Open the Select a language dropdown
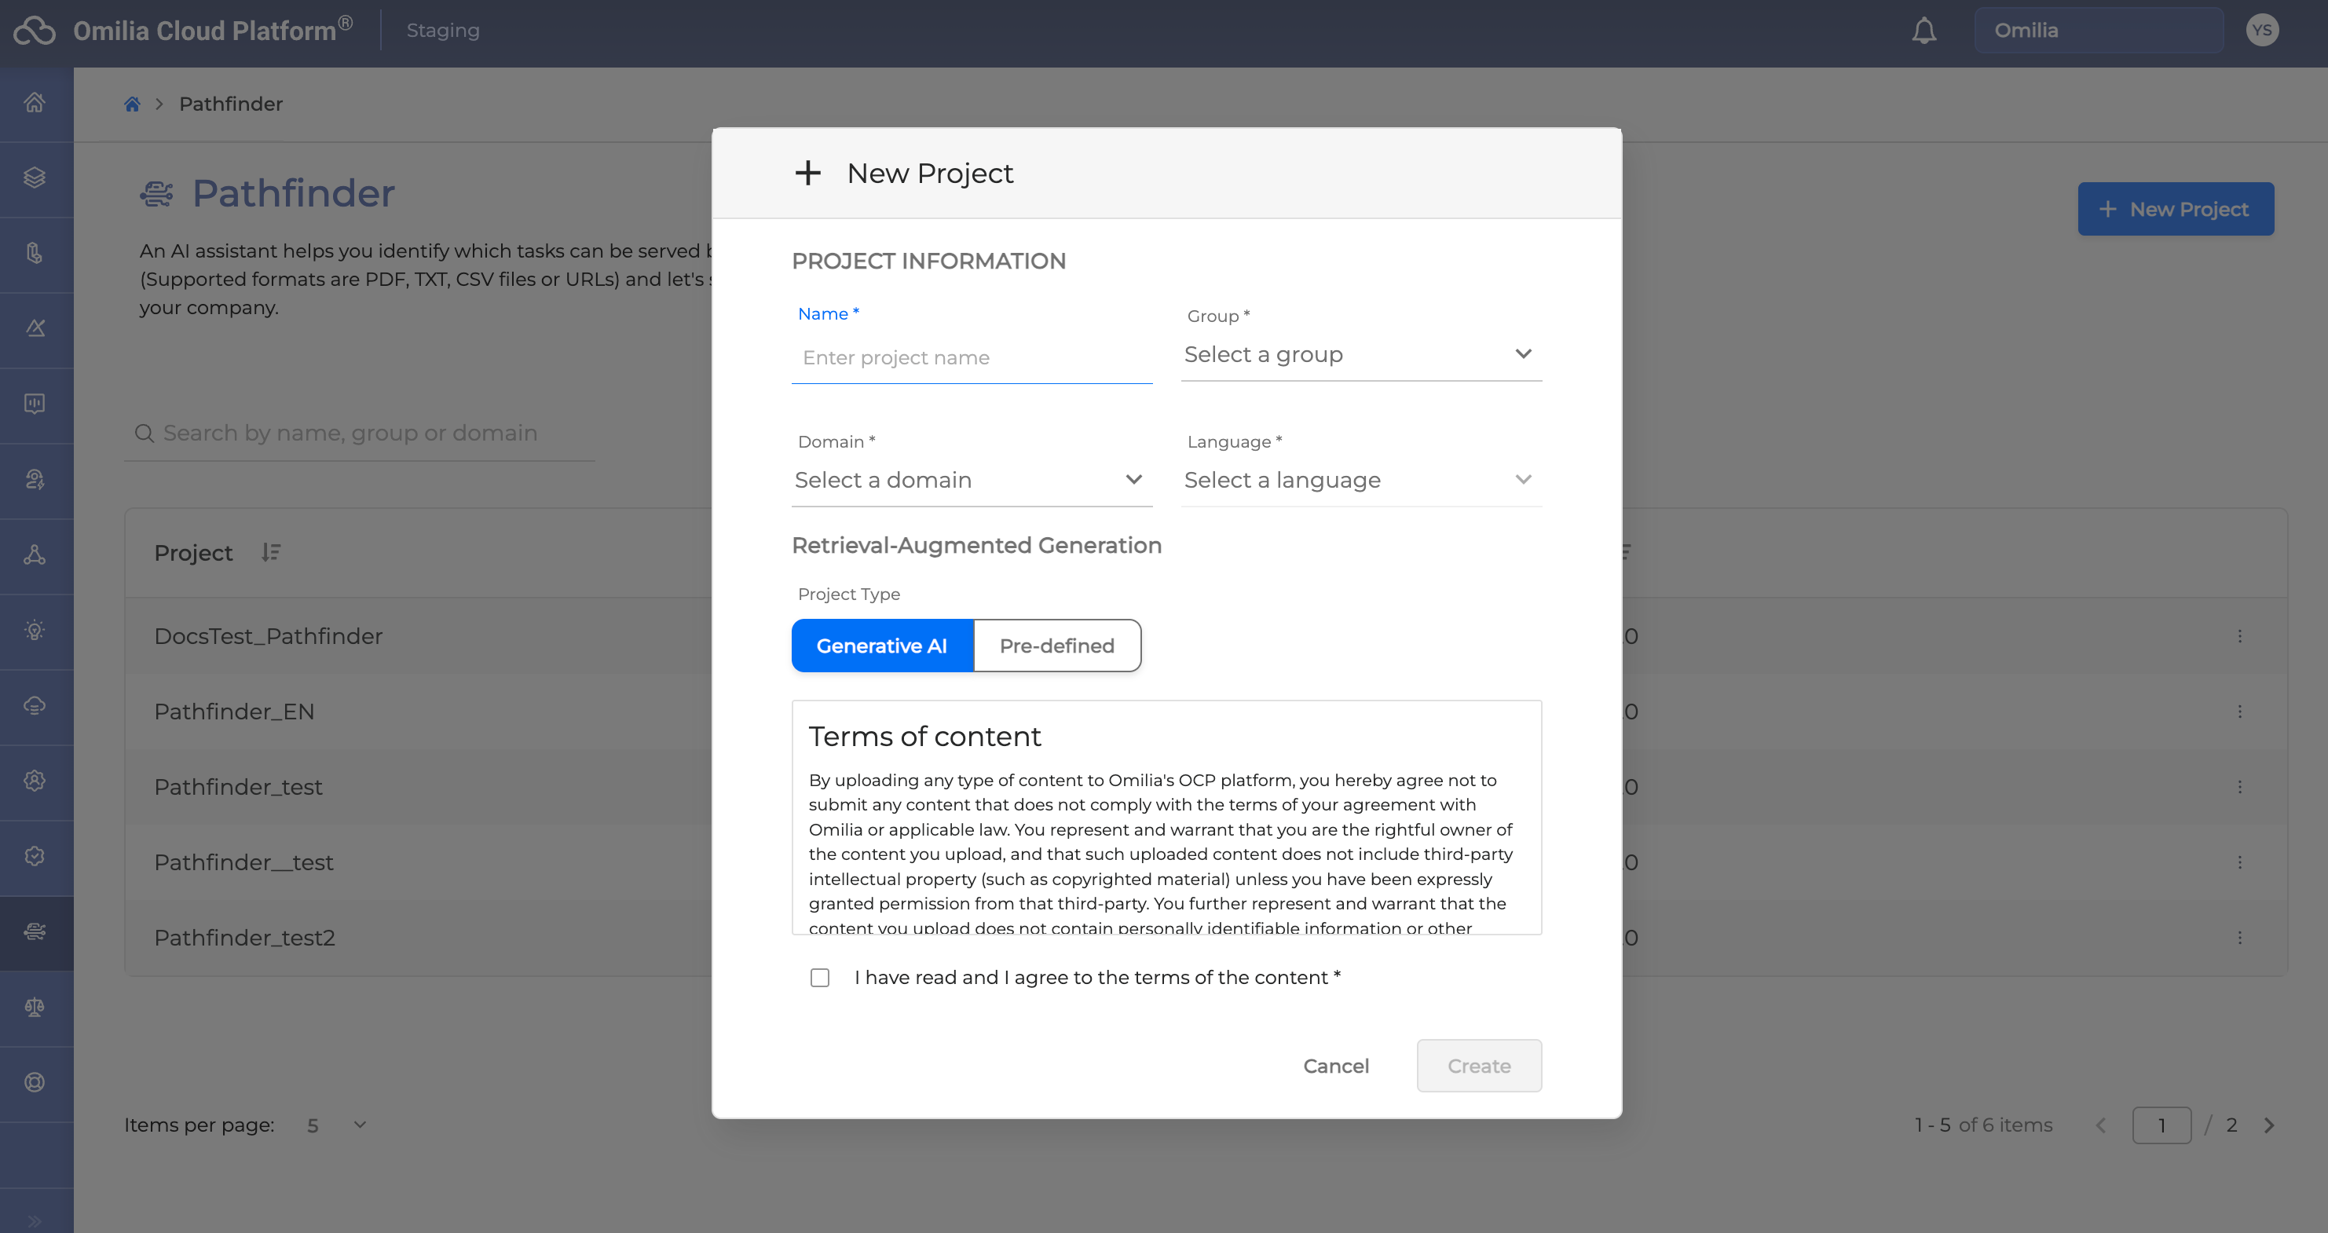This screenshot has width=2328, height=1233. [1360, 480]
